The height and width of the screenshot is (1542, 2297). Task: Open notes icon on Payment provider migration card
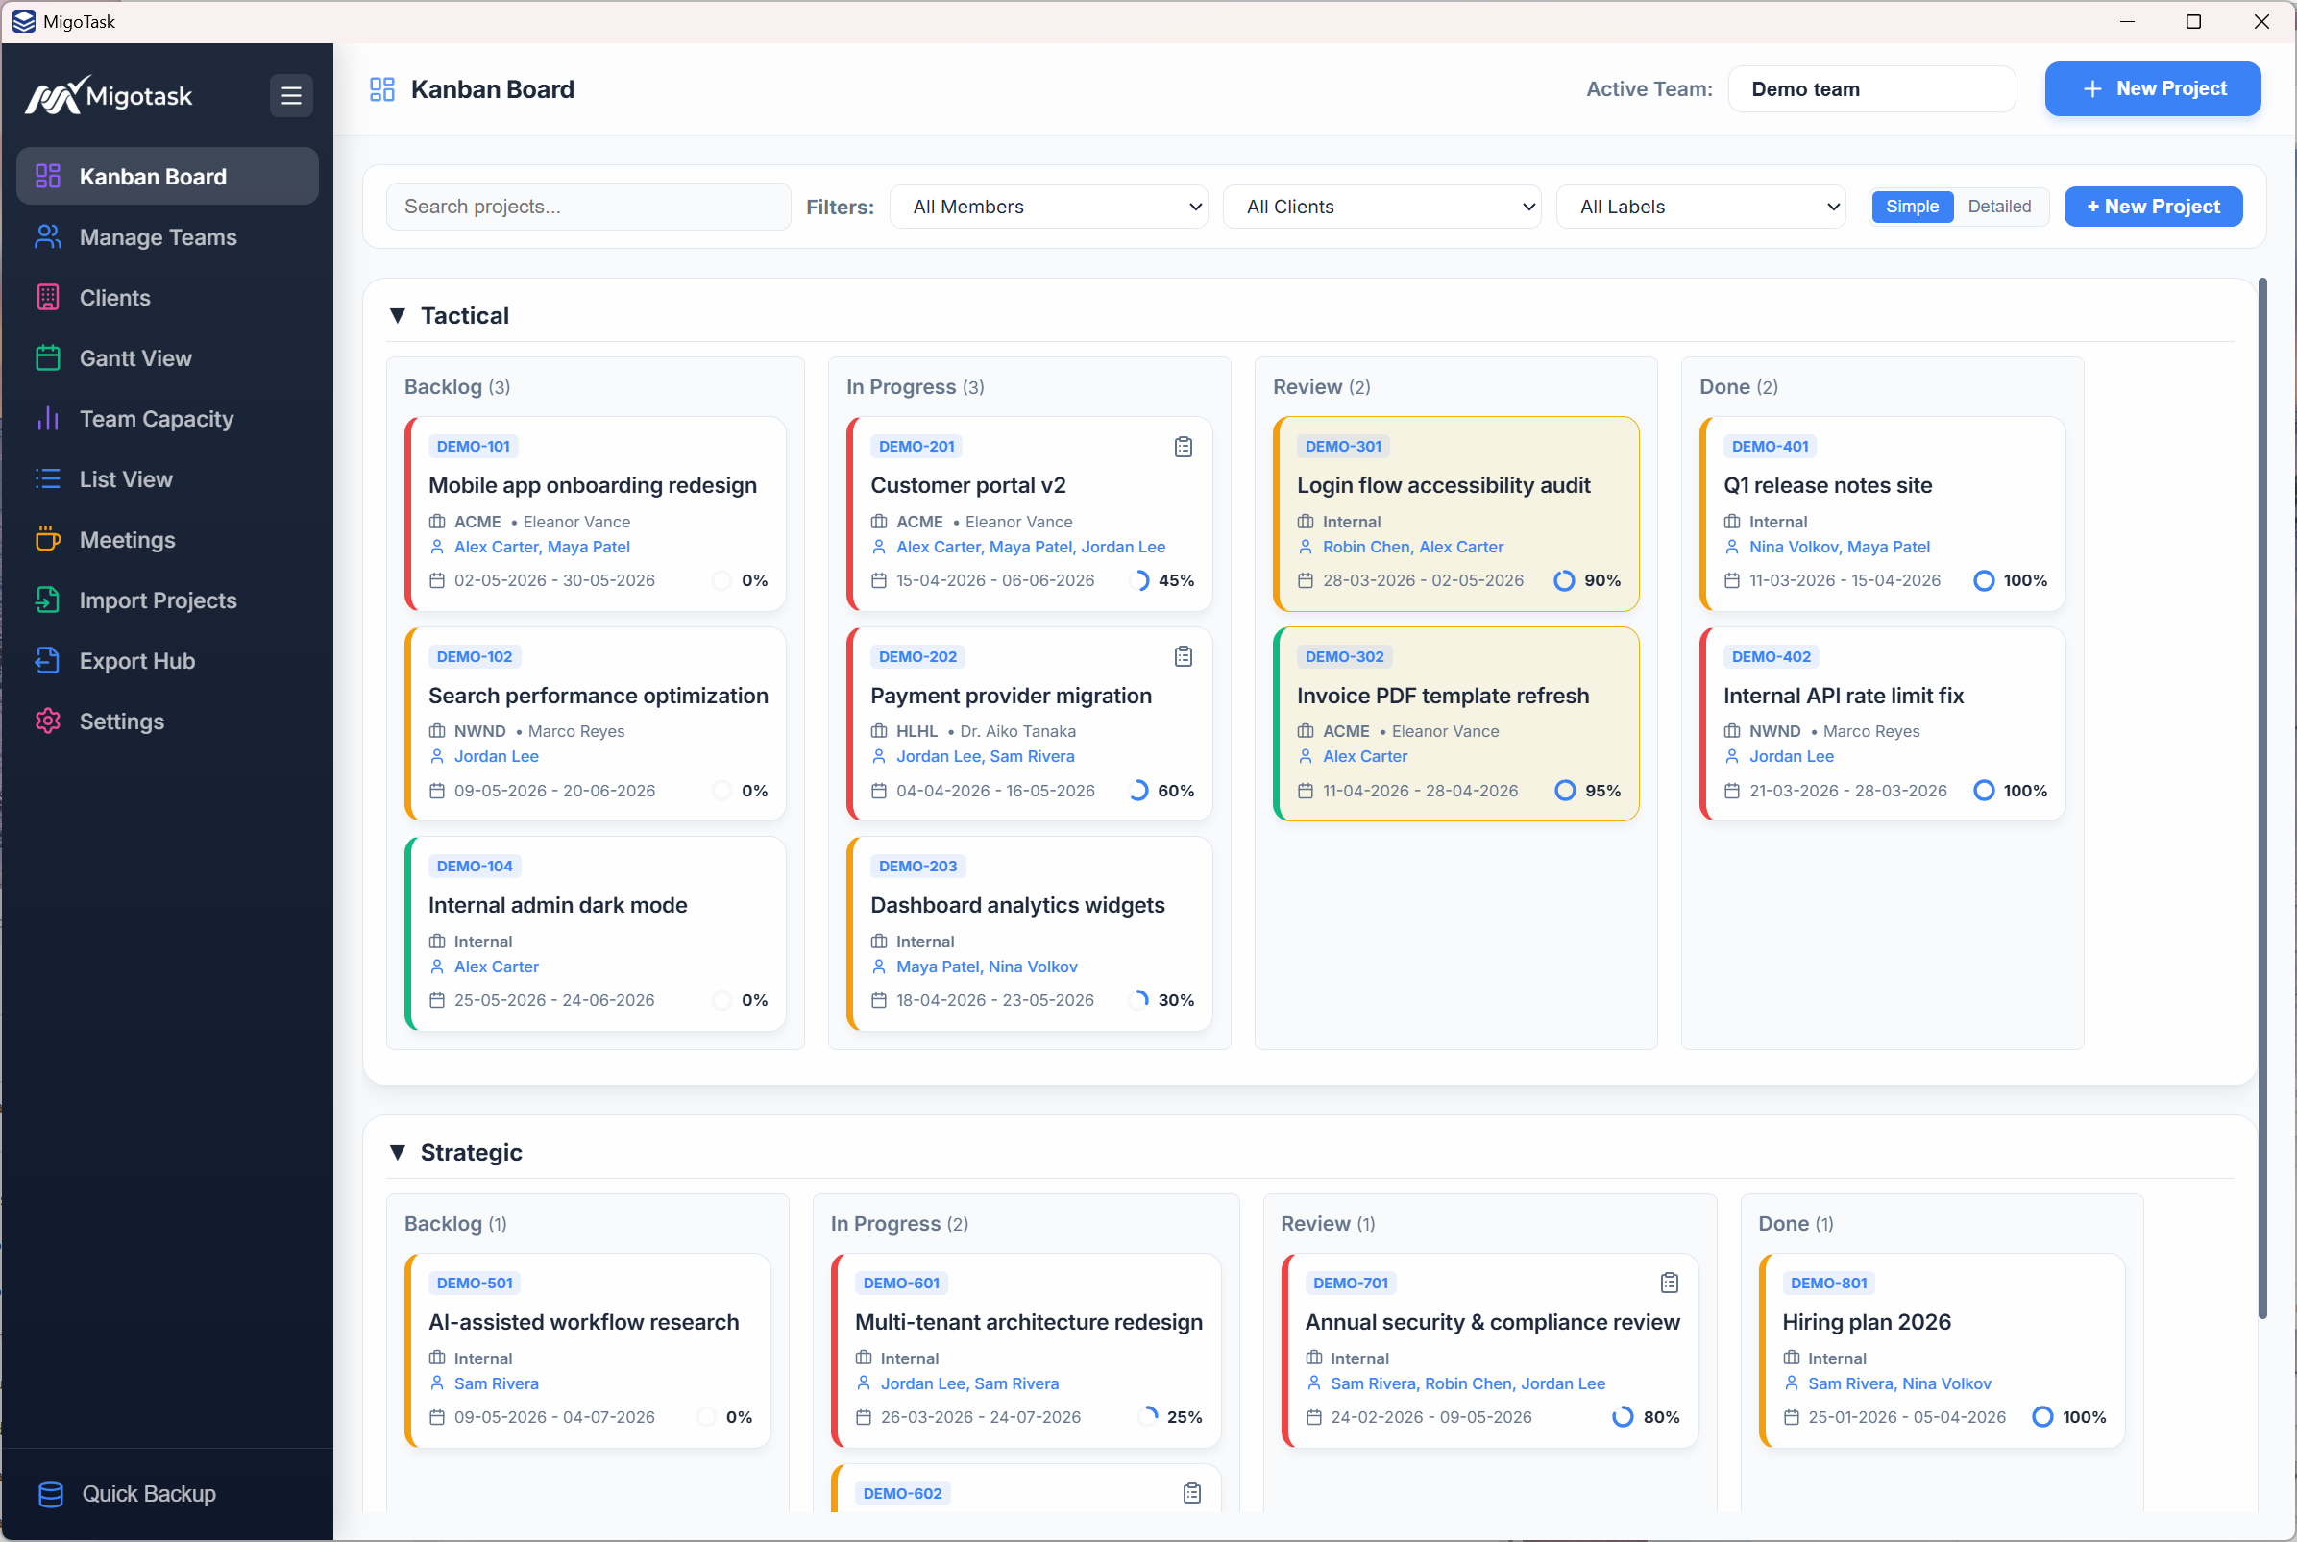pos(1183,656)
